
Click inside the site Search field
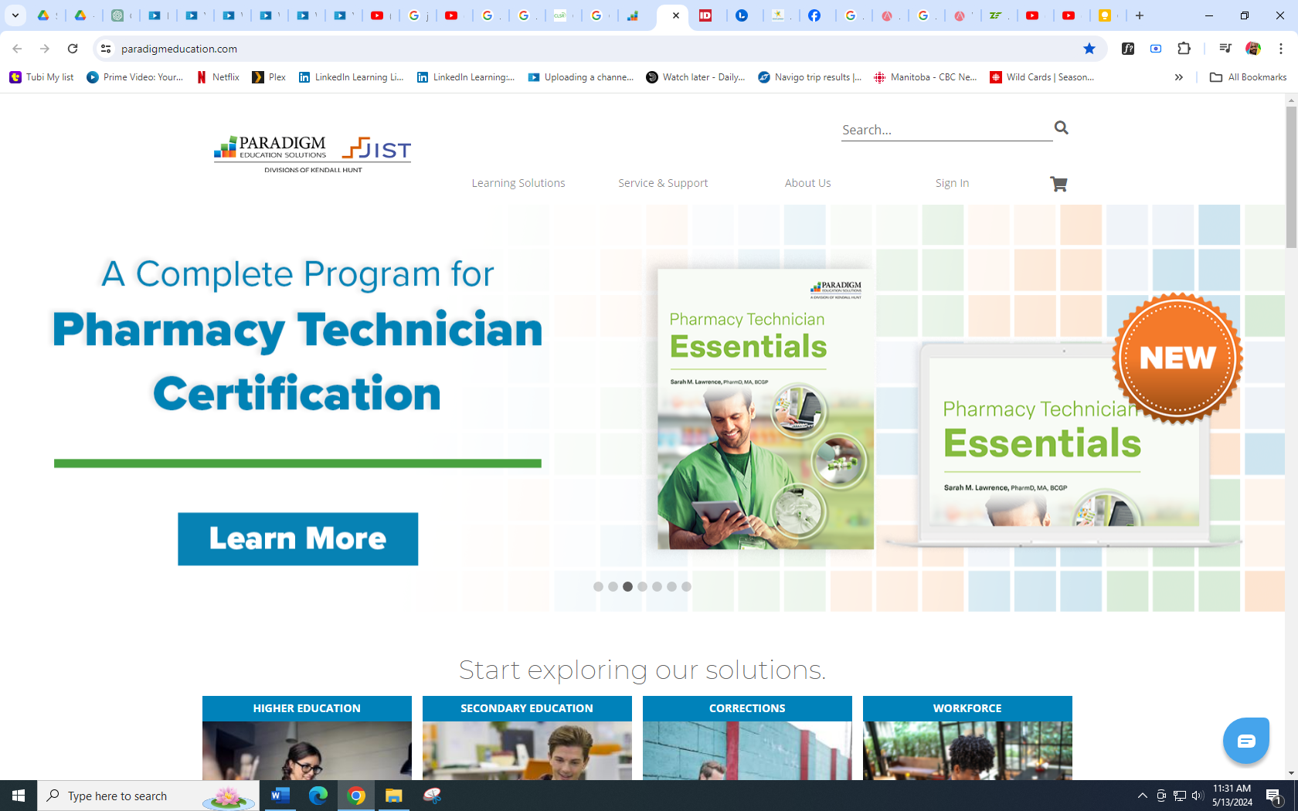tap(944, 130)
